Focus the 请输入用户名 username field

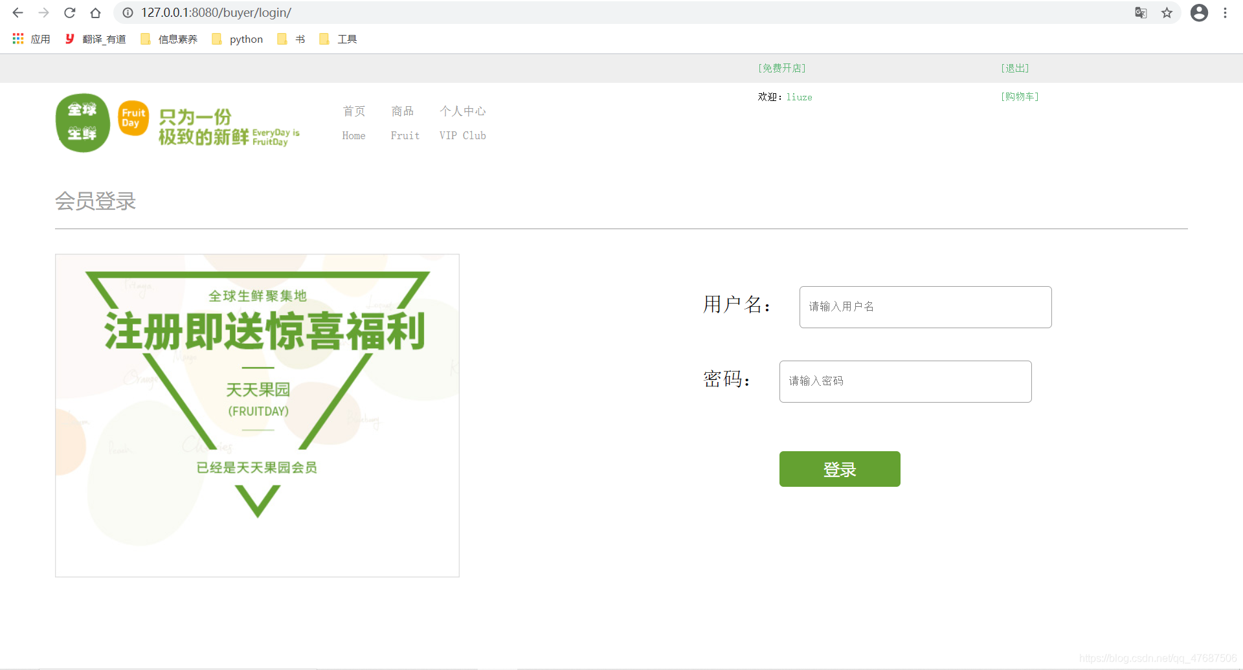click(925, 307)
